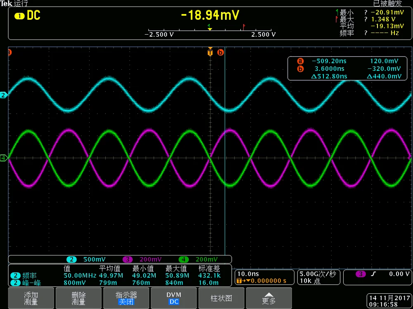This screenshot has height=309, width=413.
Task: Click the 432.1k standard deviation value
Action: coord(209,276)
